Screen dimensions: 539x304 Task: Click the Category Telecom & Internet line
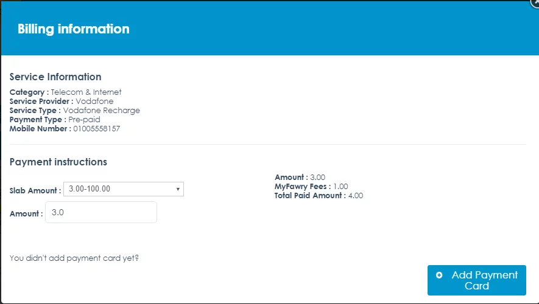tap(65, 92)
